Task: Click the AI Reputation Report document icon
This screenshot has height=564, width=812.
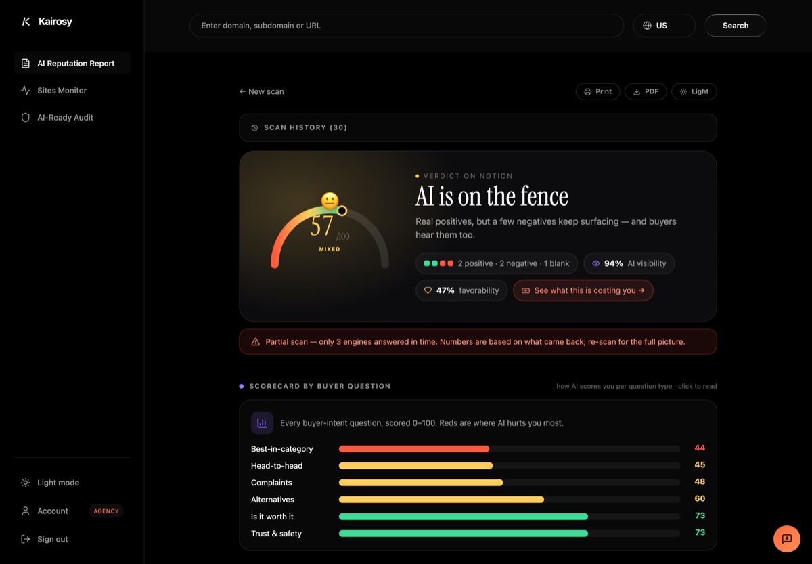Action: 26,63
